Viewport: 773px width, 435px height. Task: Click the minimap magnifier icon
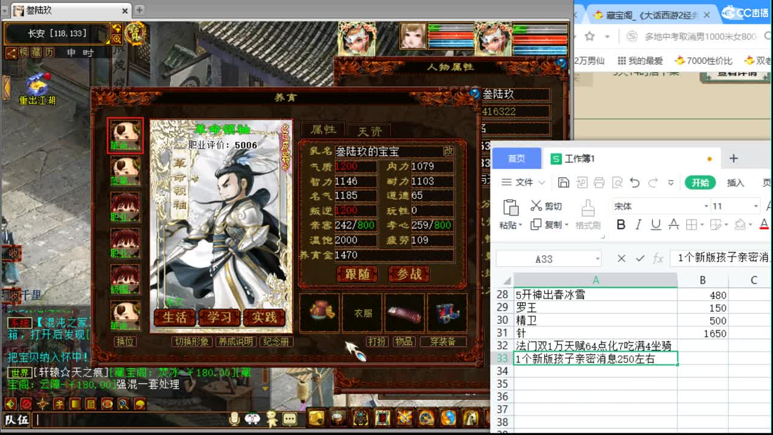(x=117, y=39)
